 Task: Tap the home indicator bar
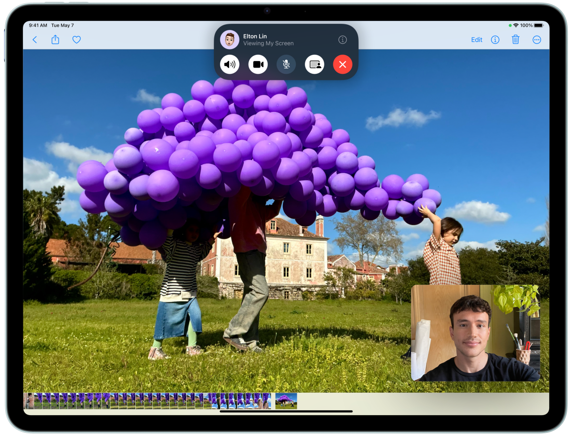(286, 411)
